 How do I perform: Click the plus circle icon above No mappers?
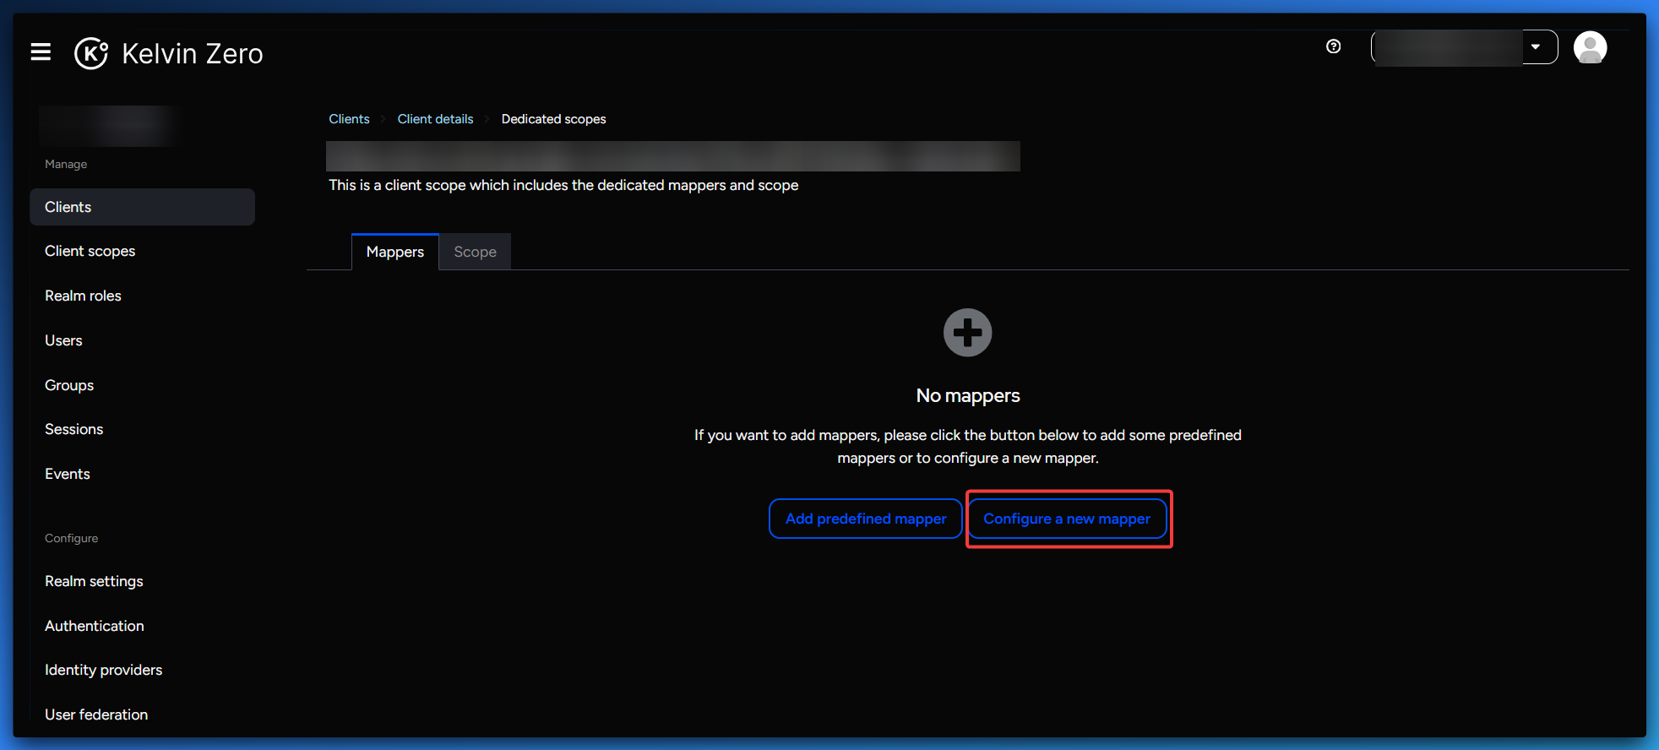[x=967, y=333]
